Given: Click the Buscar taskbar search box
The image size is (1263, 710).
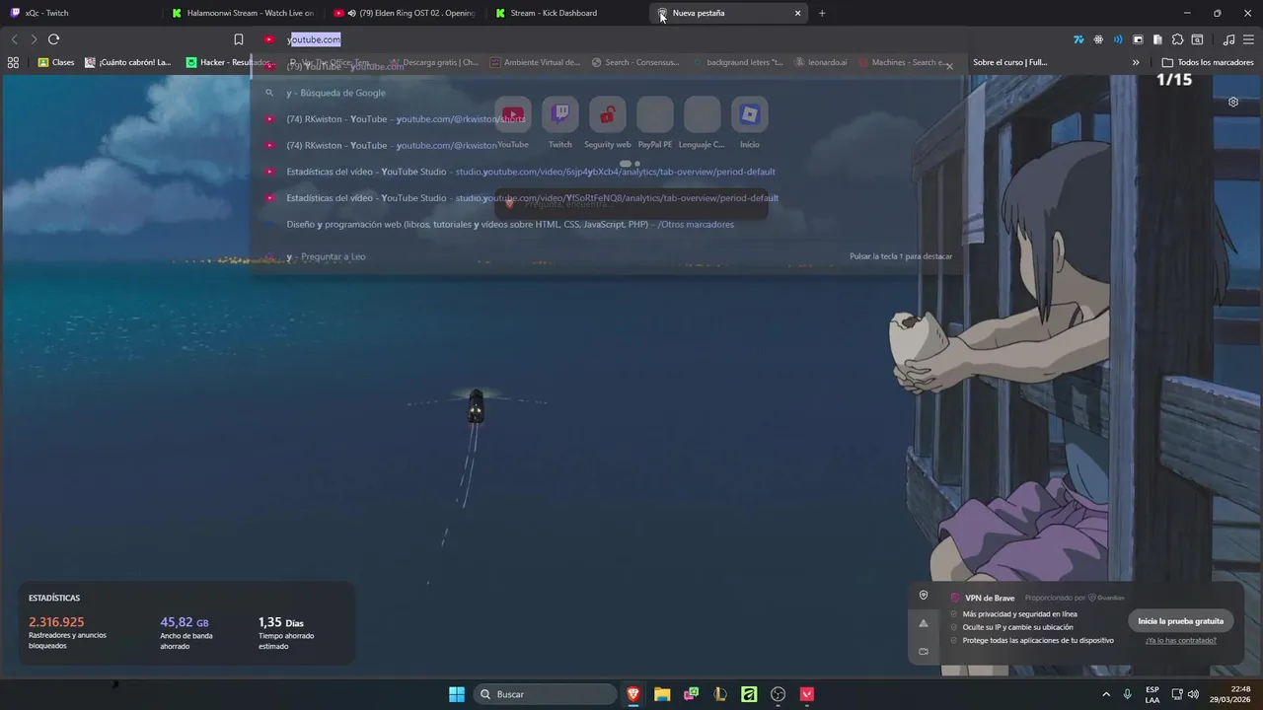Looking at the screenshot, I should pyautogui.click(x=544, y=694).
